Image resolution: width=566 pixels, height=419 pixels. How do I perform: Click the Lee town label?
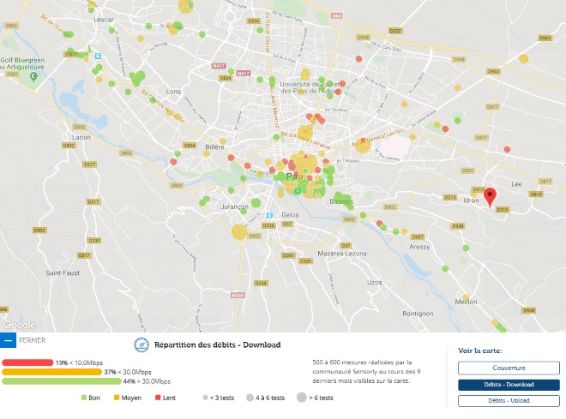(x=516, y=184)
